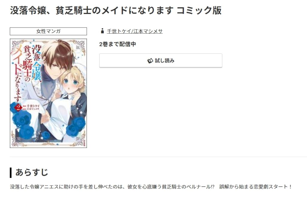Click the black bar marker beside あらすじ
Viewport: 307px width, 200px height.
pyautogui.click(x=10, y=173)
